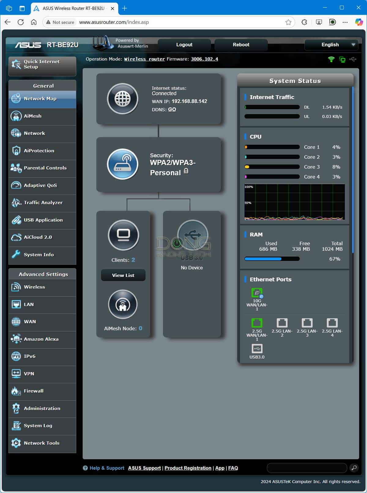Click the Core 3 CPU usage bar
Screen dimensions: 367x493
click(x=272, y=167)
